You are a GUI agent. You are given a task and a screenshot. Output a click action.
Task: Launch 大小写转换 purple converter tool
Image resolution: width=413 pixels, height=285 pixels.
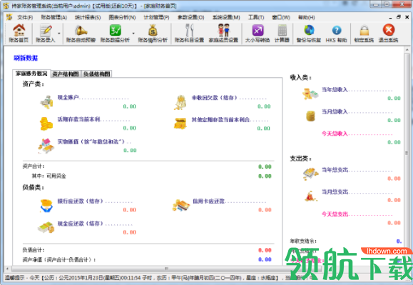pos(258,34)
